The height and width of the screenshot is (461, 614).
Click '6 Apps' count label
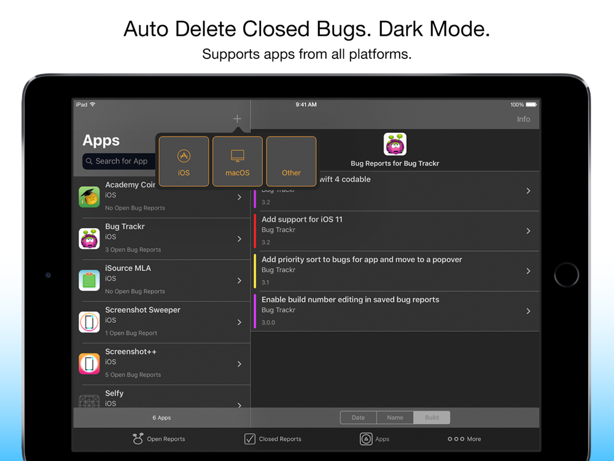[x=161, y=418]
